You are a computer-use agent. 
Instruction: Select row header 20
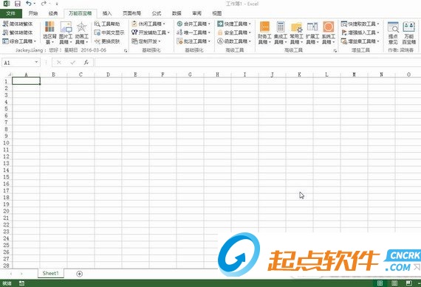6,211
